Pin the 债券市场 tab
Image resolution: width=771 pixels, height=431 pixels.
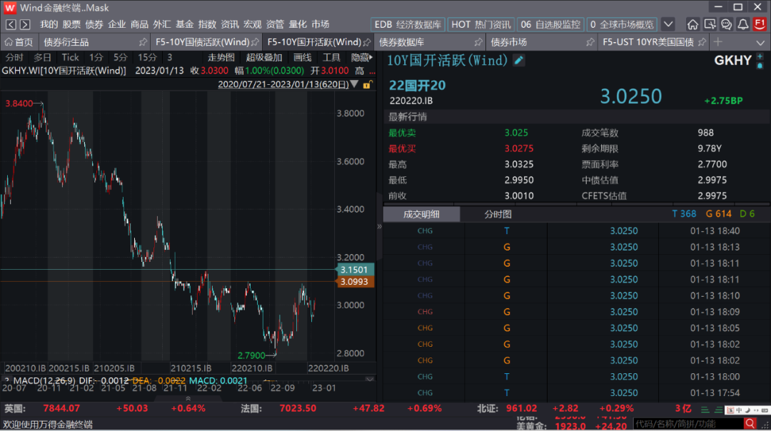590,42
